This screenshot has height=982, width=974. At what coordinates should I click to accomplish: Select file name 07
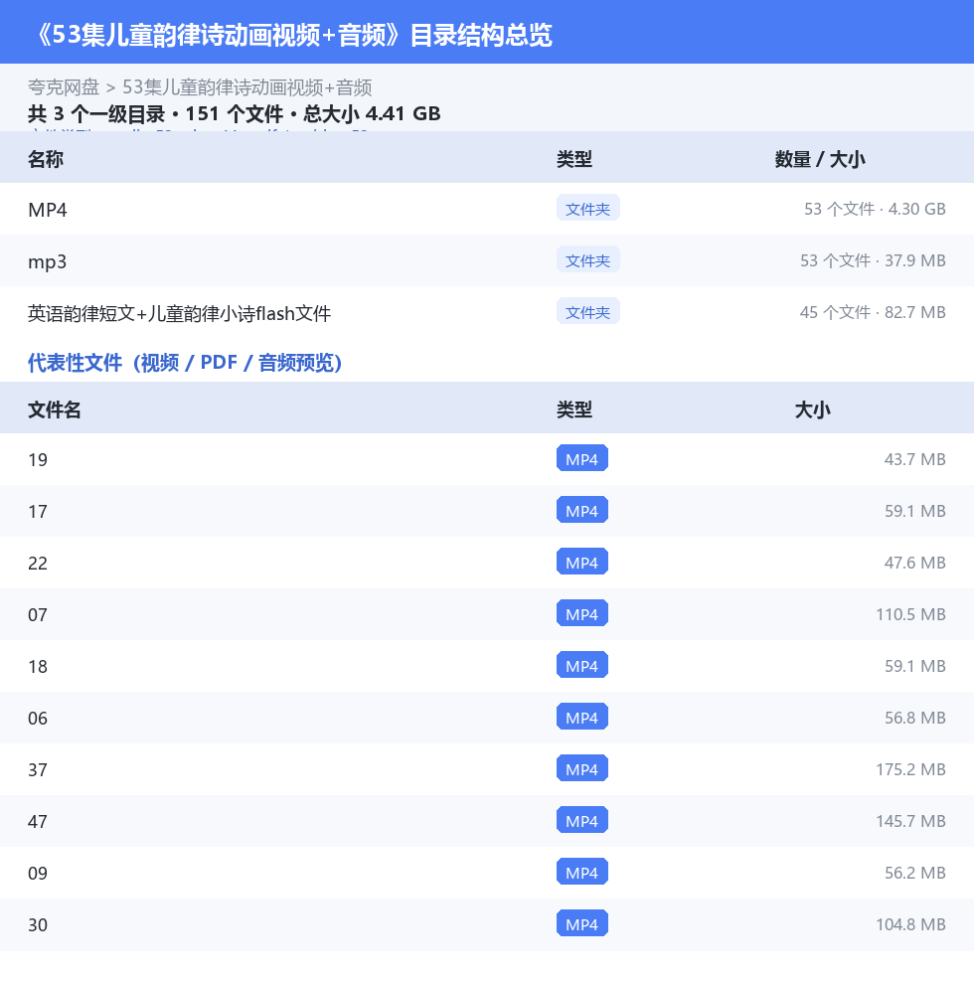click(x=38, y=615)
